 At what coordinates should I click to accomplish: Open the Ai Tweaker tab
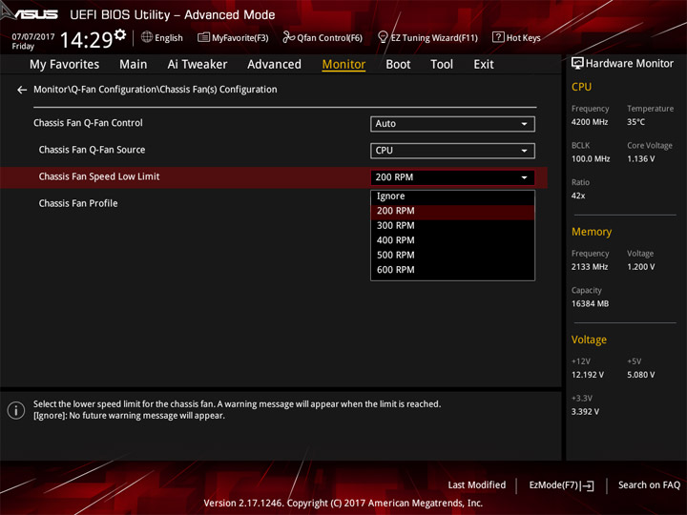pos(198,65)
